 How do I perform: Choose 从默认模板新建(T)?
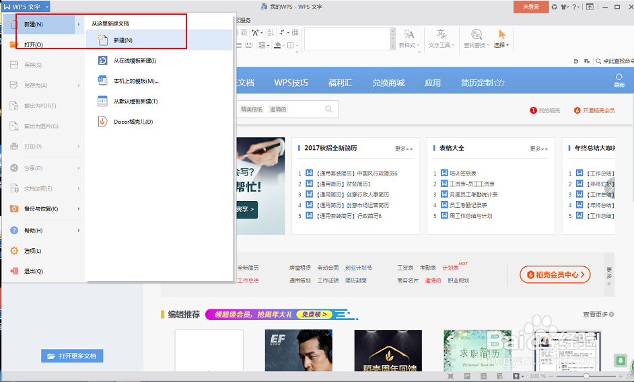pos(160,102)
